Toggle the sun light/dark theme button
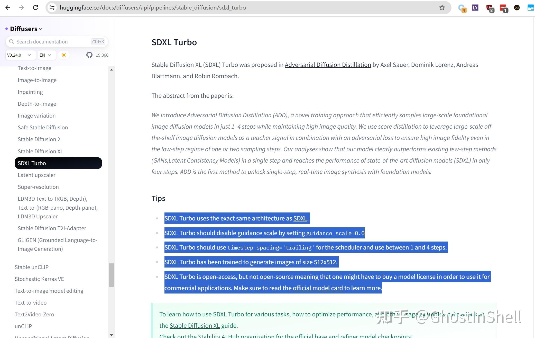The height and width of the screenshot is (338, 535). pyautogui.click(x=64, y=55)
